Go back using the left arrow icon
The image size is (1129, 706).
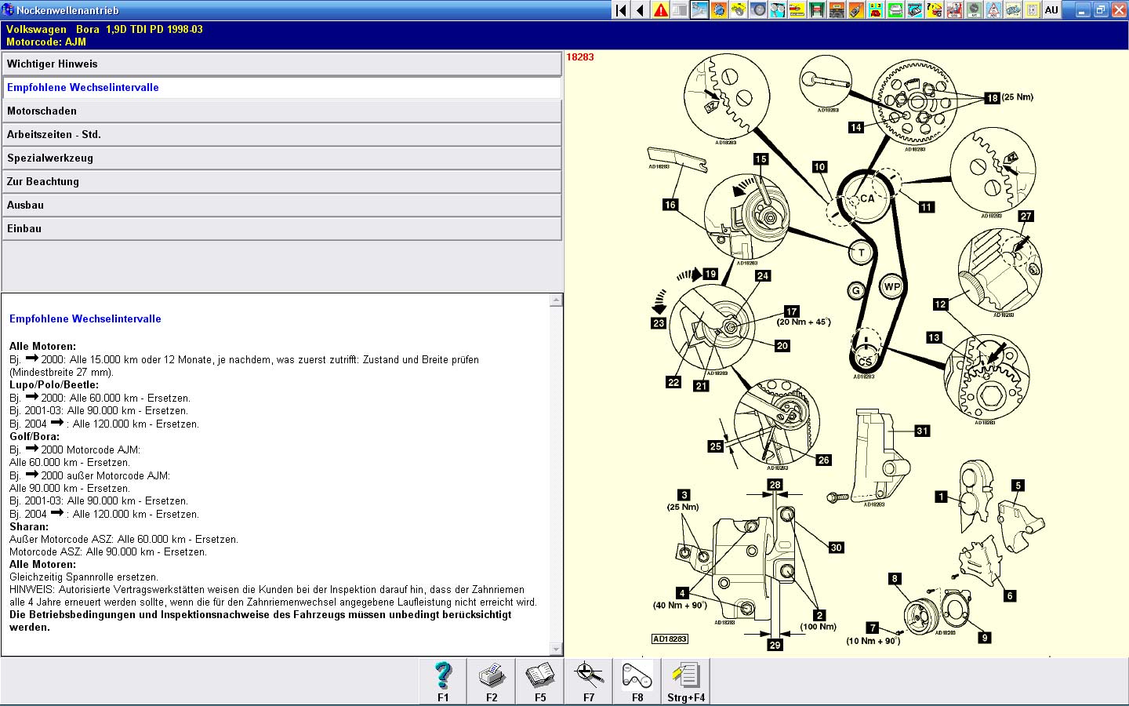641,10
